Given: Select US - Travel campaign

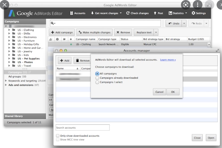Looking at the screenshot, I should [x=24, y=66].
